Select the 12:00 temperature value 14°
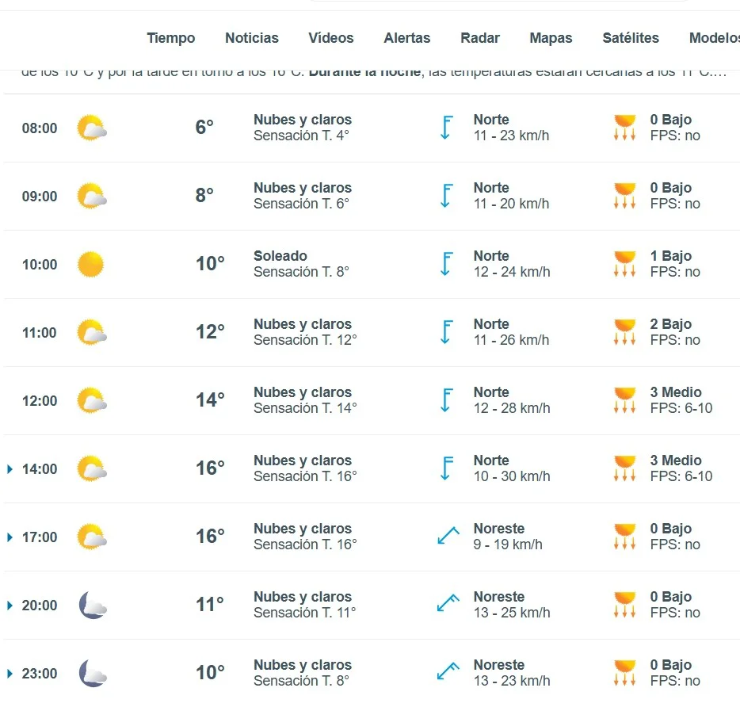Image resolution: width=740 pixels, height=707 pixels. 210,400
